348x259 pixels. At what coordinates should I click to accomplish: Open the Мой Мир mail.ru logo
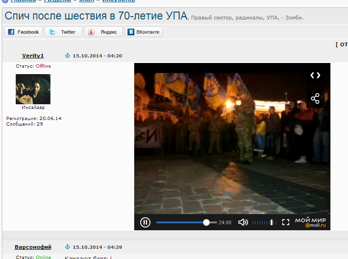click(x=310, y=222)
